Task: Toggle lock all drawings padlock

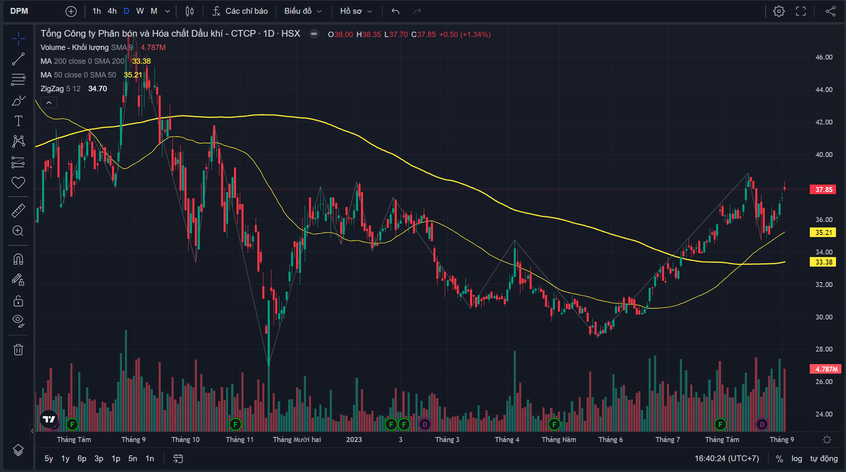Action: point(18,300)
